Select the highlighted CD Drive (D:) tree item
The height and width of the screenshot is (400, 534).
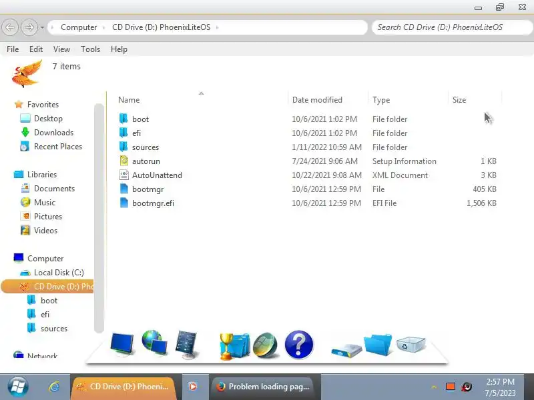47,287
